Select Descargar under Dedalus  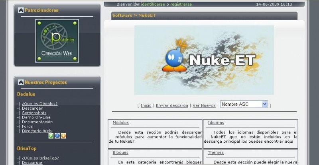pyautogui.click(x=32, y=109)
